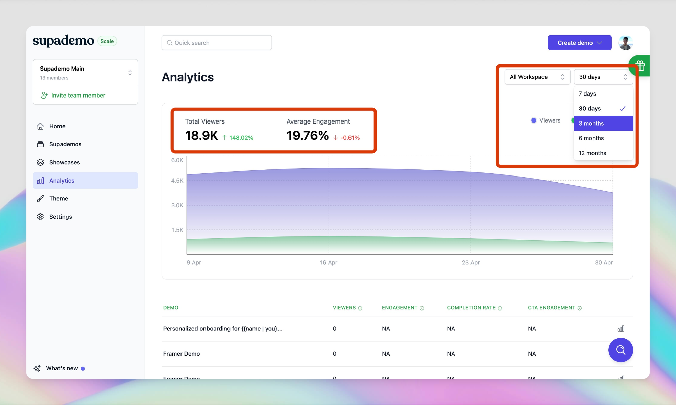
Task: Click the Engagement column info icon
Action: pos(422,308)
